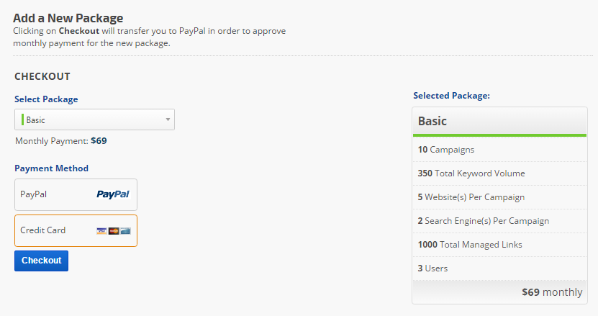598x316 pixels.
Task: Click the American Express card icon
Action: tap(125, 231)
